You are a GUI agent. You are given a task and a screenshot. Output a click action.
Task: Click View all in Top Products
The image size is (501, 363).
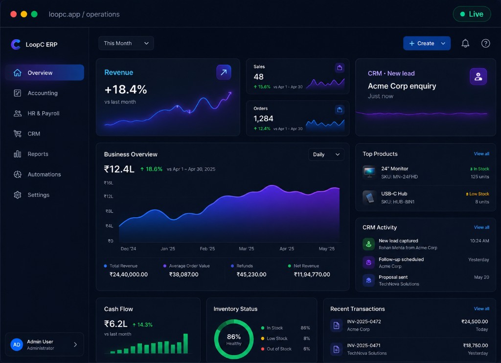coord(481,154)
